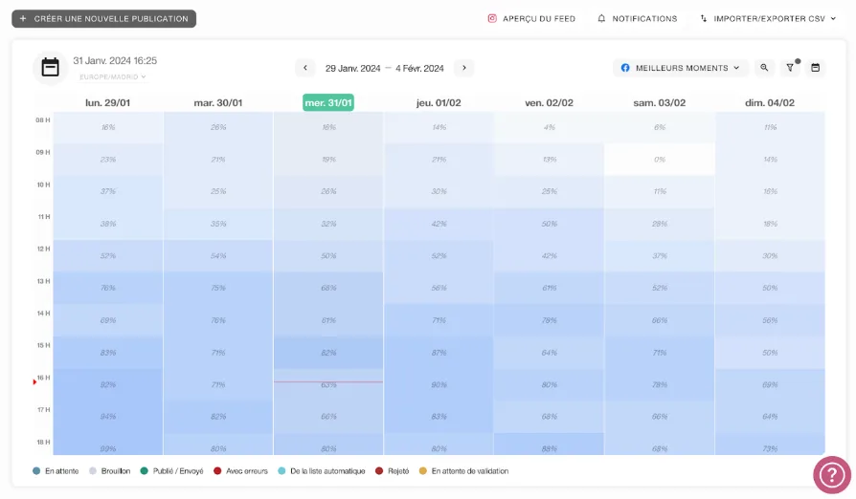Expand the Europe/Madrid timezone selector

click(112, 76)
